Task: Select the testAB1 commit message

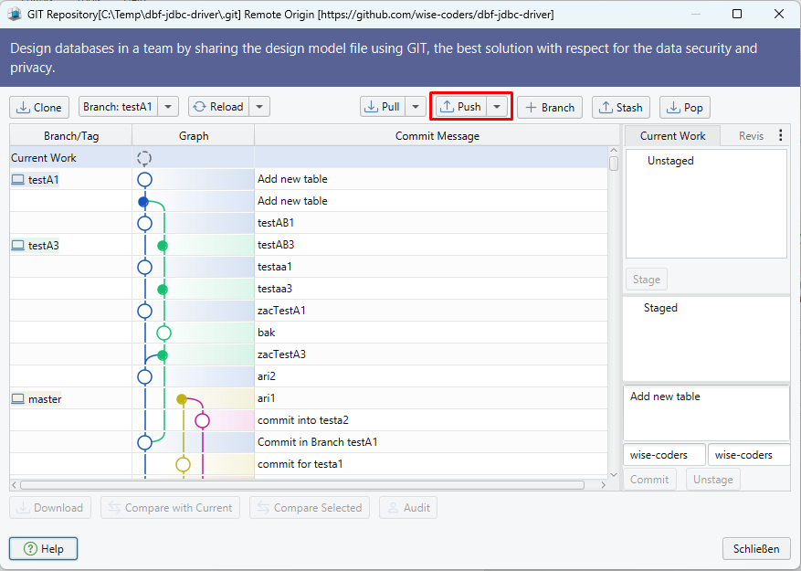Action: (276, 223)
